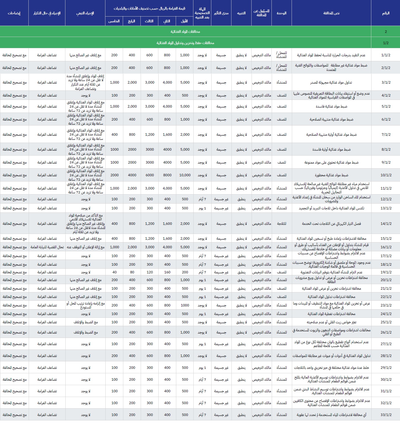Select header "المهلة التصحيحية بعد التنبيه"

tap(202, 13)
